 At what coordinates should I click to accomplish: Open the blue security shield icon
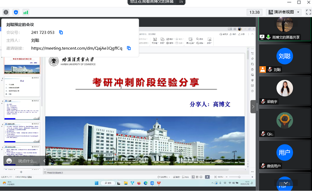click(16, 12)
